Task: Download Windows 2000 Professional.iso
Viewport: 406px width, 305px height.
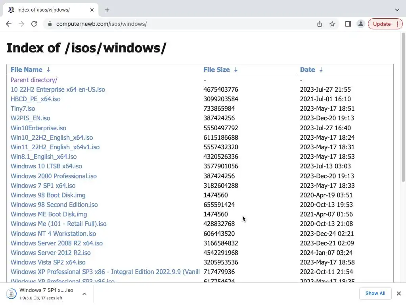Action: click(x=54, y=176)
